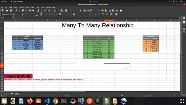
Task: Open the Font Name dropdown arrow
Action: [13, 14]
